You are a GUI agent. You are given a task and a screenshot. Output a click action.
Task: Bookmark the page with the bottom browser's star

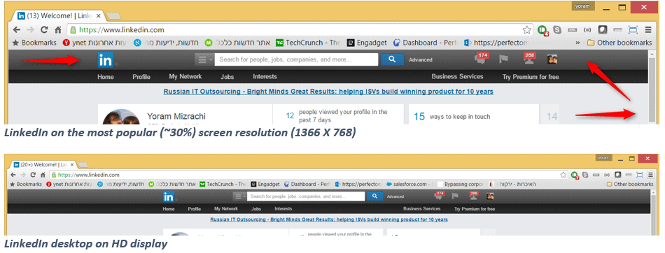(x=563, y=175)
